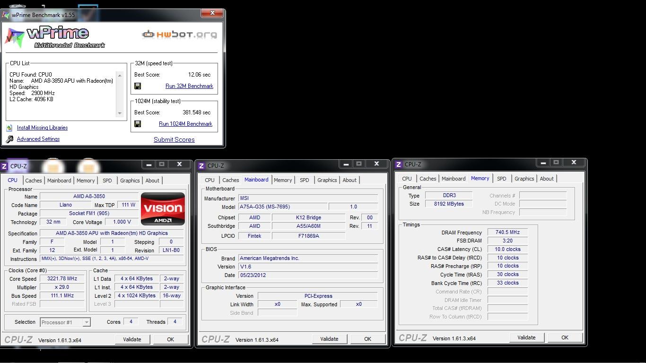Select Memory tab in the Mainboard window
This screenshot has width=646, height=363.
(283, 180)
